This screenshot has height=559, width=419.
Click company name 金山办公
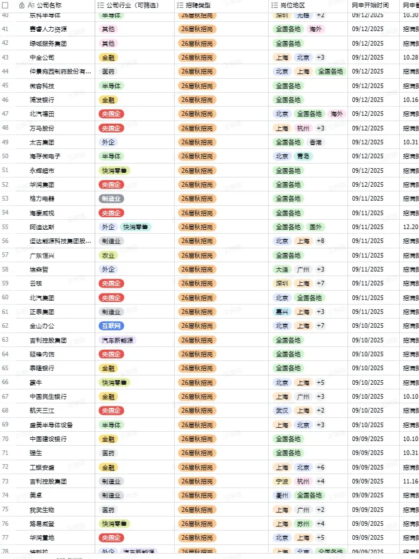tap(42, 326)
